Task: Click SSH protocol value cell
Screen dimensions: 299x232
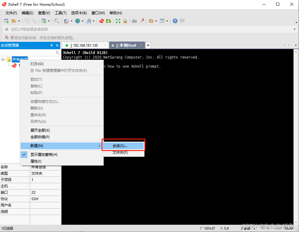Action: [45, 199]
